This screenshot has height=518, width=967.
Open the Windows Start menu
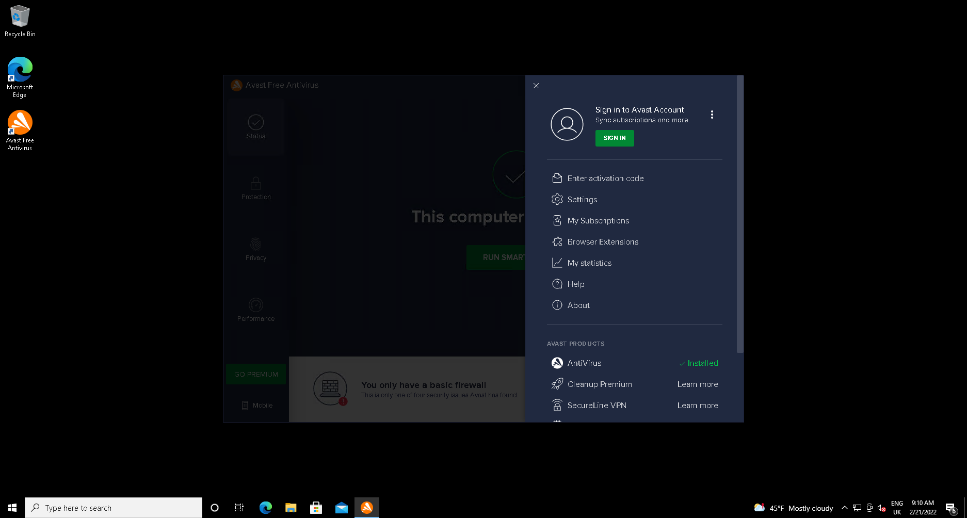12,508
